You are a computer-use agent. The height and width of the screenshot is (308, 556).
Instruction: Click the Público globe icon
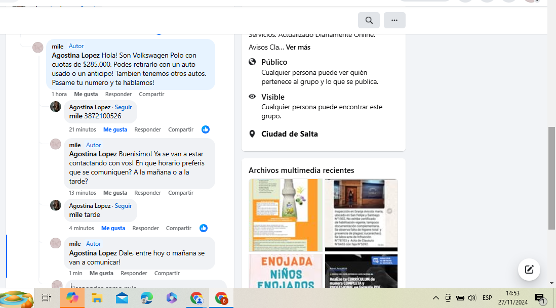pos(252,62)
